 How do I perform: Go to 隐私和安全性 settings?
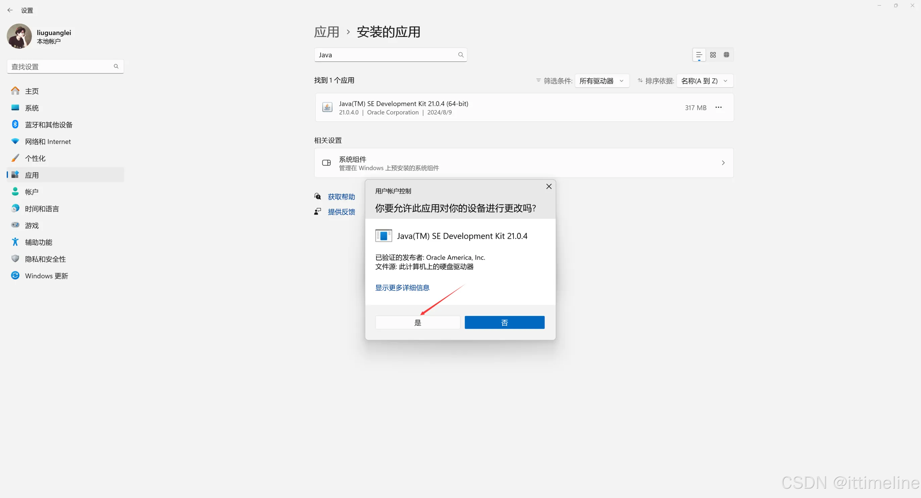(45, 259)
